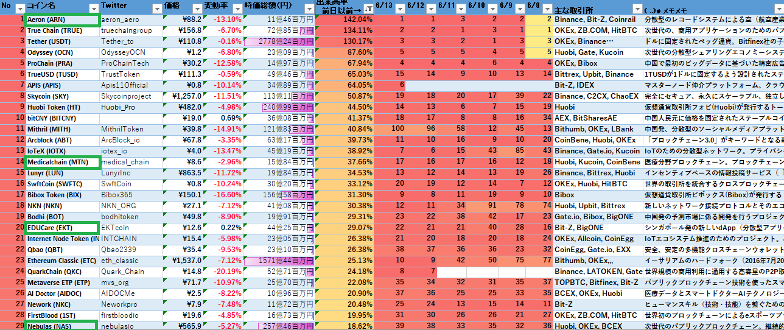
Task: Open the コイン名 column filter dropdown
Action: pos(93,9)
